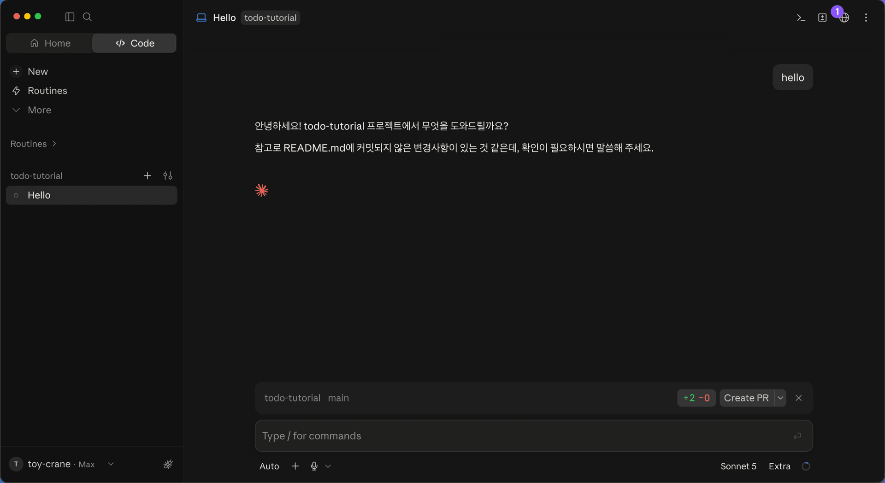Click the loading spinner near Extra
The image size is (885, 483).
[x=806, y=466]
